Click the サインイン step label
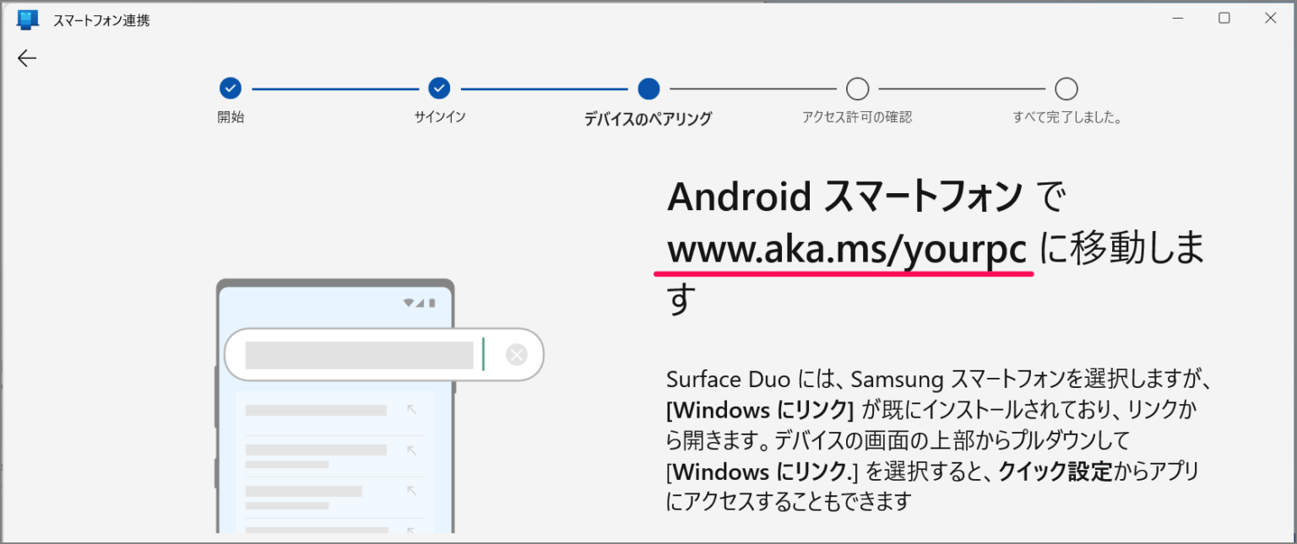The width and height of the screenshot is (1297, 544). (439, 117)
